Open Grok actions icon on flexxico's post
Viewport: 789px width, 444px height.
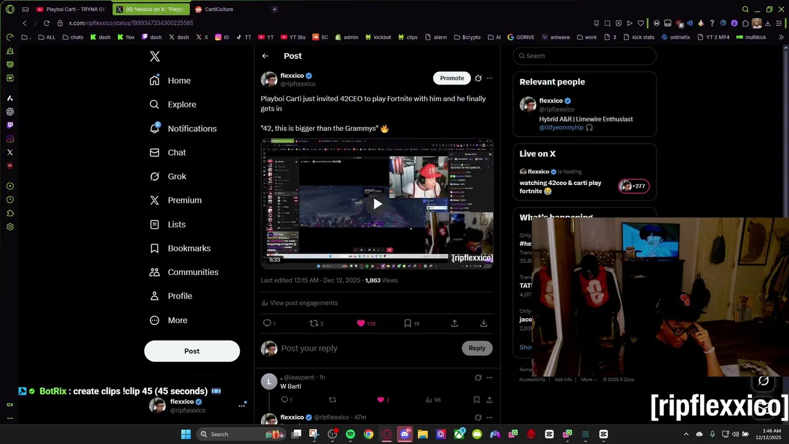click(x=478, y=78)
